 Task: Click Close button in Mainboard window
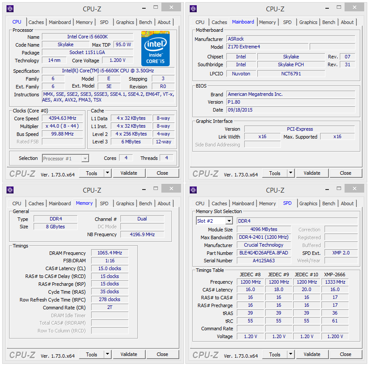coord(345,173)
